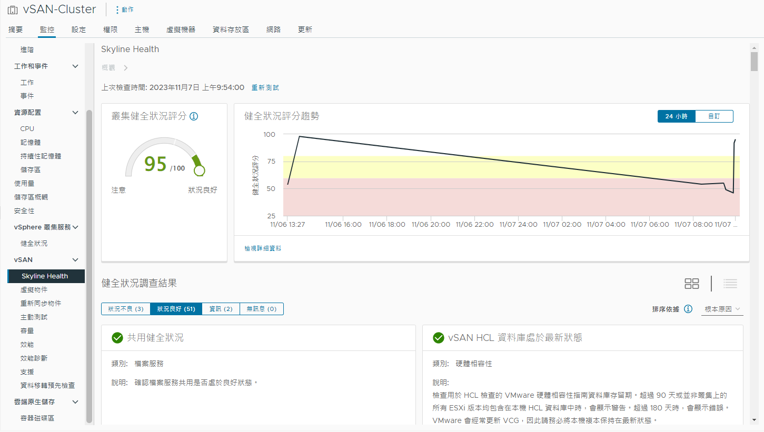This screenshot has width=764, height=432.
Task: Click the breadcrumb chevron after 概觀
Action: 126,68
